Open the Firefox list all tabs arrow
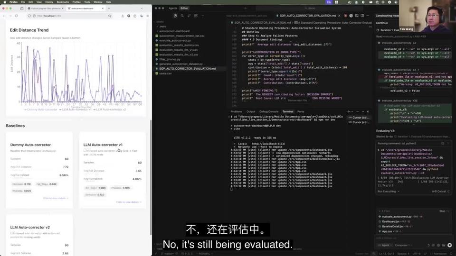Viewport: 456px width, 256px height. point(142,9)
